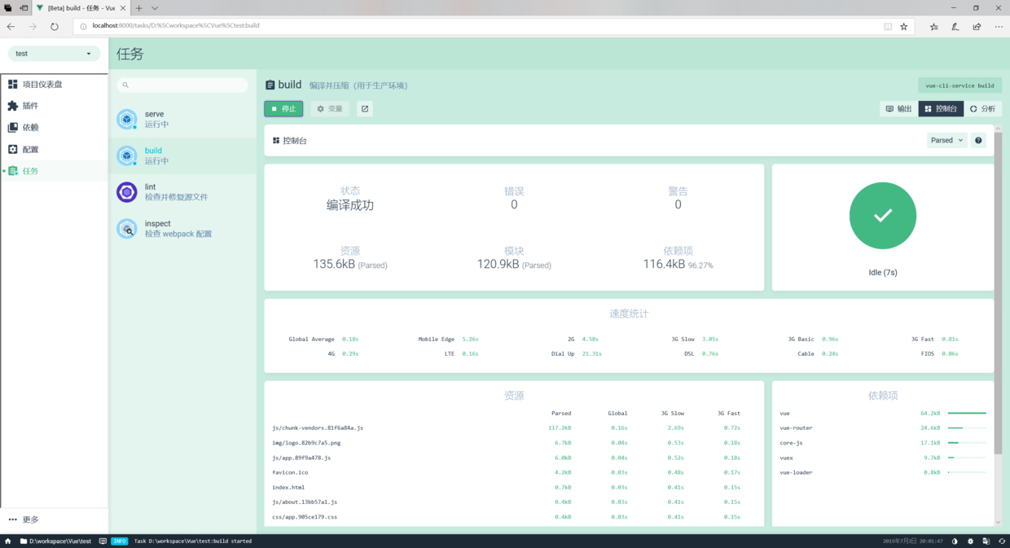Viewport: 1010px width, 548px height.
Task: Open the favorites hub icon
Action: (x=934, y=26)
